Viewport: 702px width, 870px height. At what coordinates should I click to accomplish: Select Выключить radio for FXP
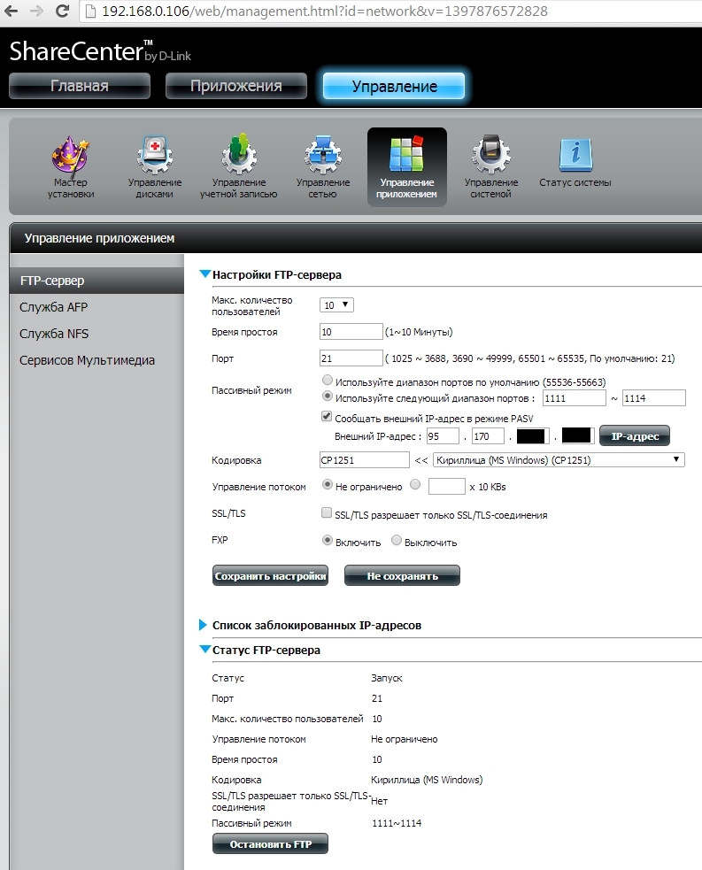[x=397, y=541]
